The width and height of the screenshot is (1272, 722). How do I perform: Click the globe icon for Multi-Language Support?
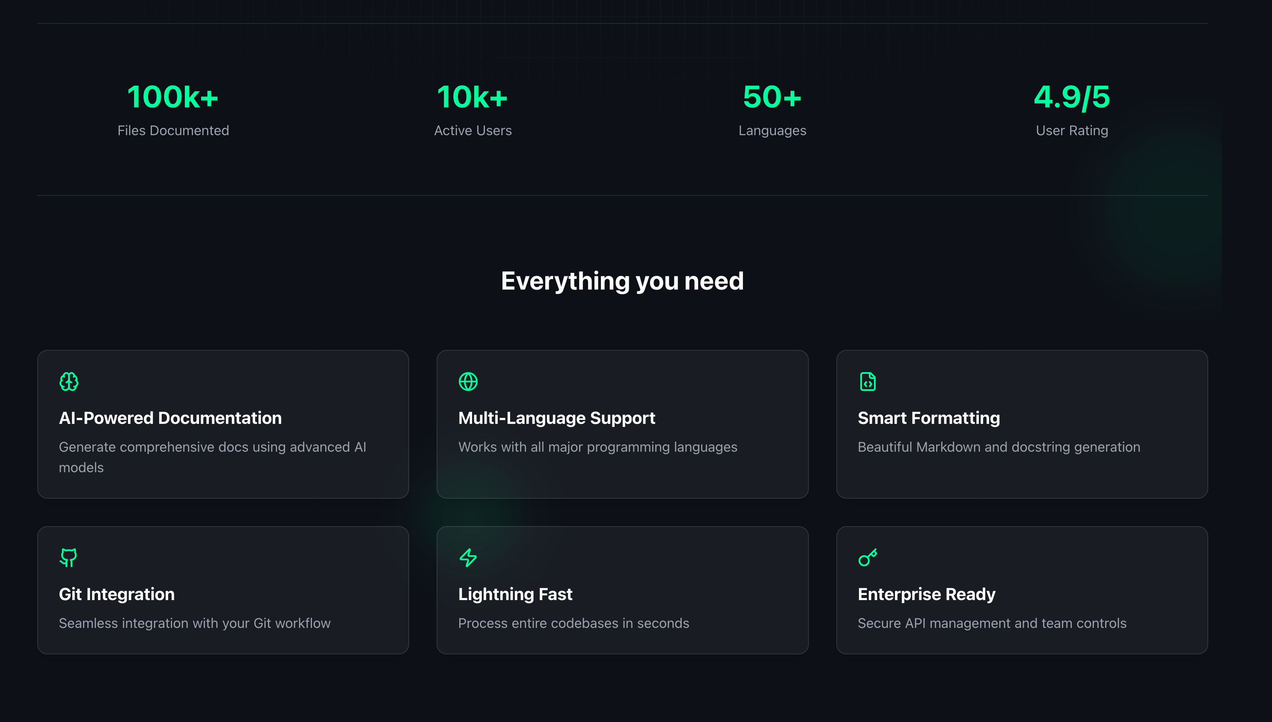point(468,382)
